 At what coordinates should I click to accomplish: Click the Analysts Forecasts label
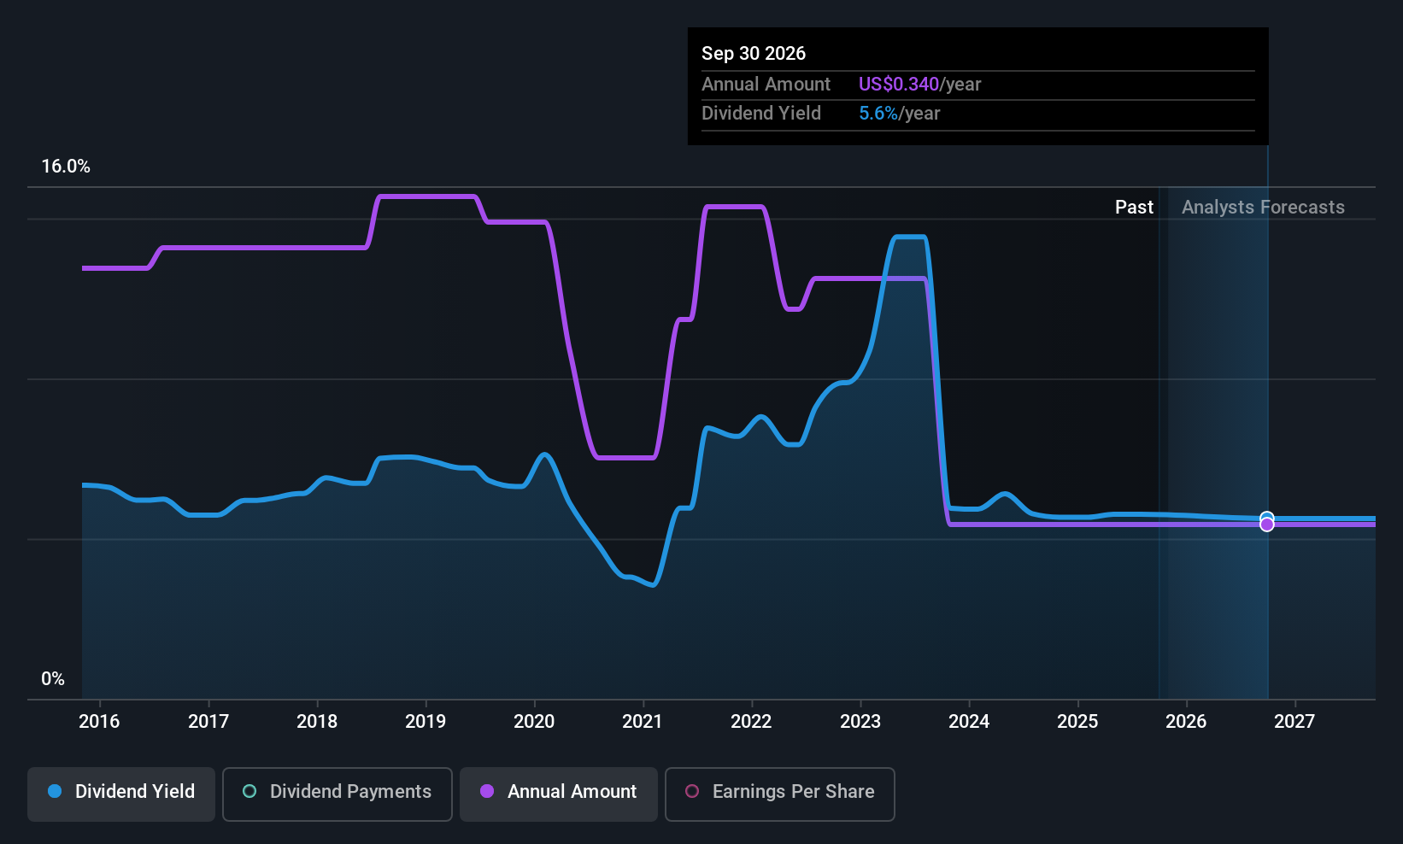pyautogui.click(x=1263, y=208)
